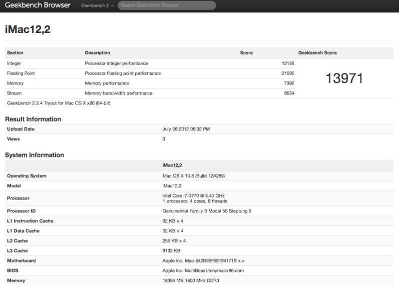Image resolution: width=399 pixels, height=291 pixels.
Task: Select the System Information heading
Action: pyautogui.click(x=34, y=155)
